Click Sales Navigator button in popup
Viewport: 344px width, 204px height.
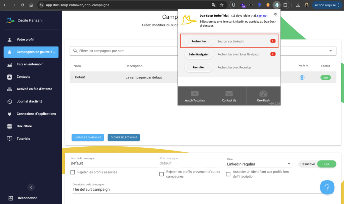199,55
